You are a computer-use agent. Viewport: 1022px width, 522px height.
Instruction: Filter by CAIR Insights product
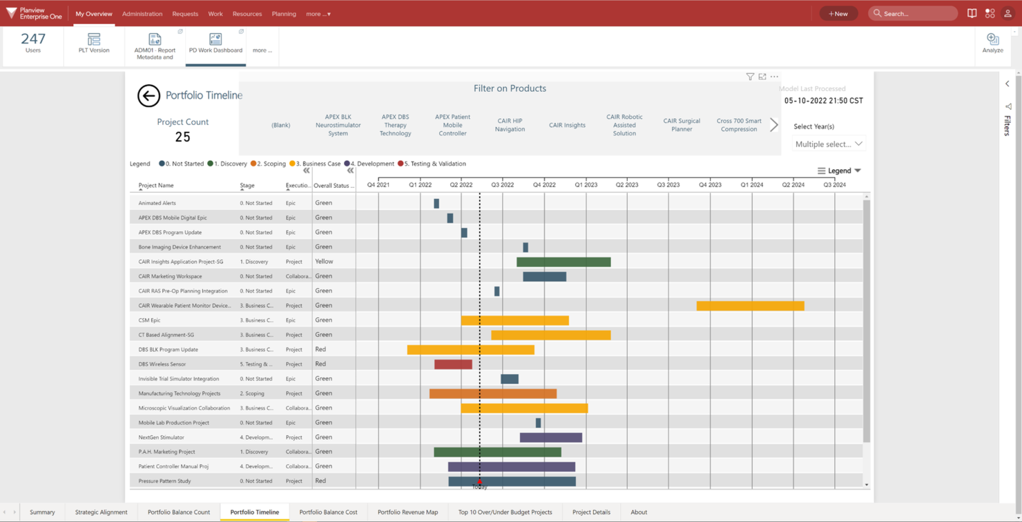(x=567, y=125)
